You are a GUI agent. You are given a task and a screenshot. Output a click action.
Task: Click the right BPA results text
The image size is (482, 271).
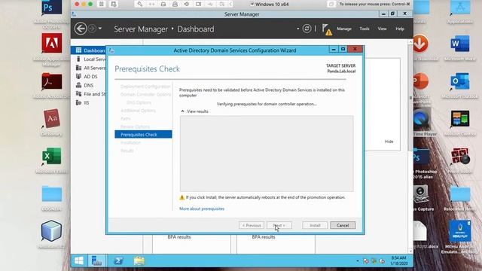coord(263,237)
